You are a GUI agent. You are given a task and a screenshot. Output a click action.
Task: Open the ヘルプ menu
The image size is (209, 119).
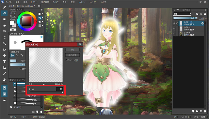[x=103, y=2]
